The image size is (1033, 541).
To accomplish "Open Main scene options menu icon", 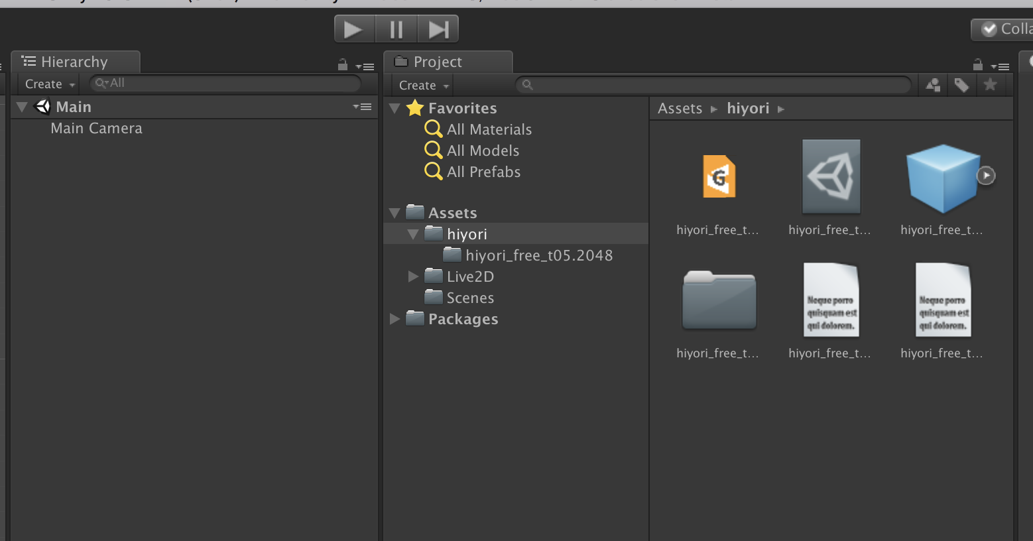I will pos(363,107).
